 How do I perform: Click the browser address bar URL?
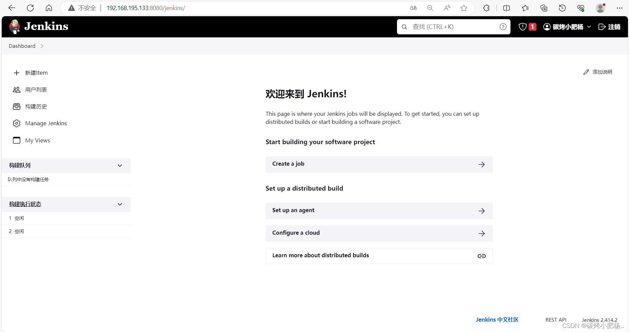coord(146,8)
